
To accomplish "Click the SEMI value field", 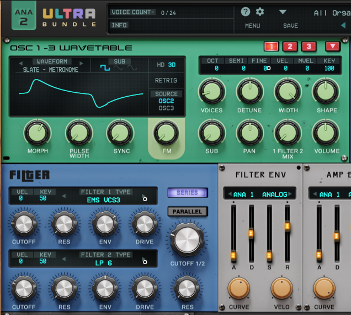I will coord(243,68).
